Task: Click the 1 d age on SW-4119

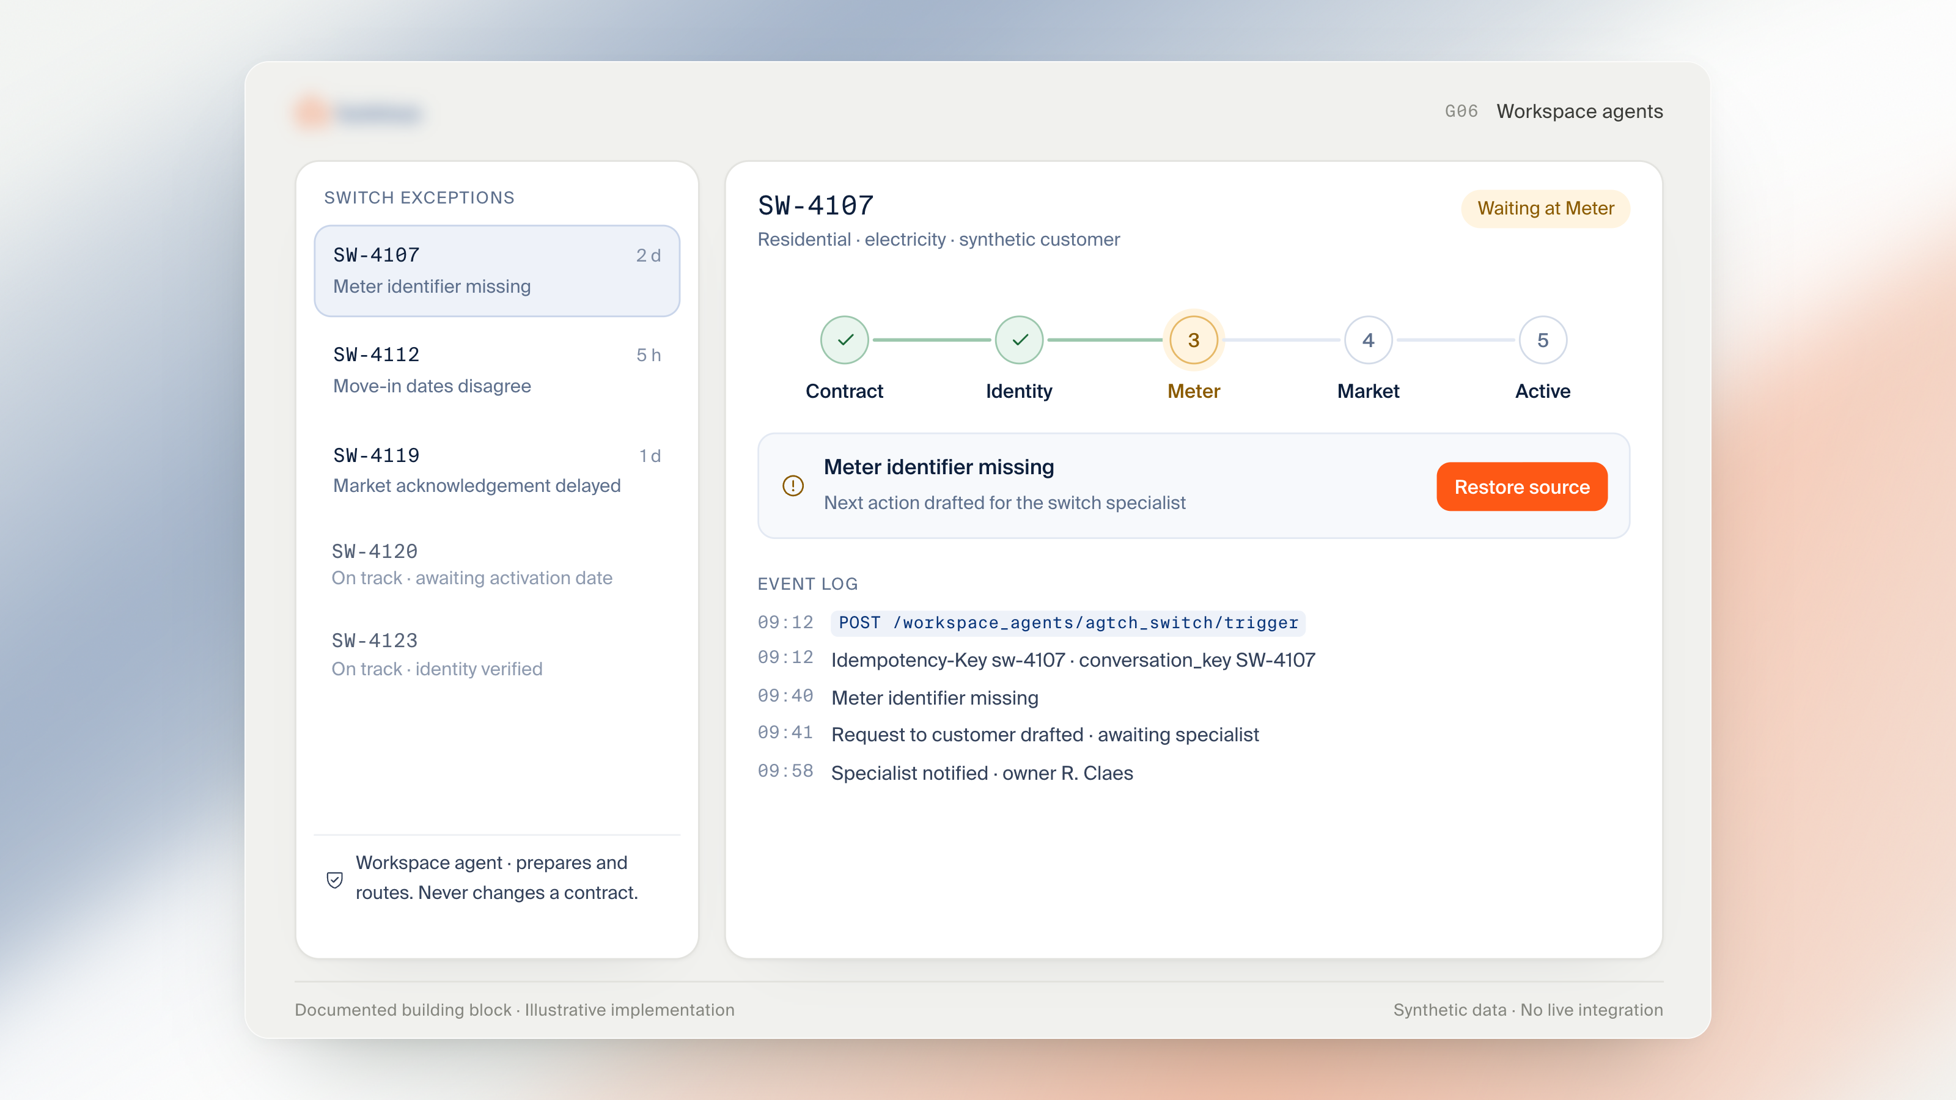Action: (x=650, y=455)
